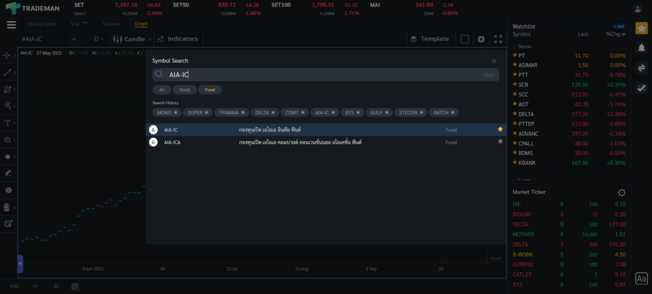This screenshot has width=652, height=294.
Task: Toggle drawings visibility eye icon
Action: tap(8, 190)
